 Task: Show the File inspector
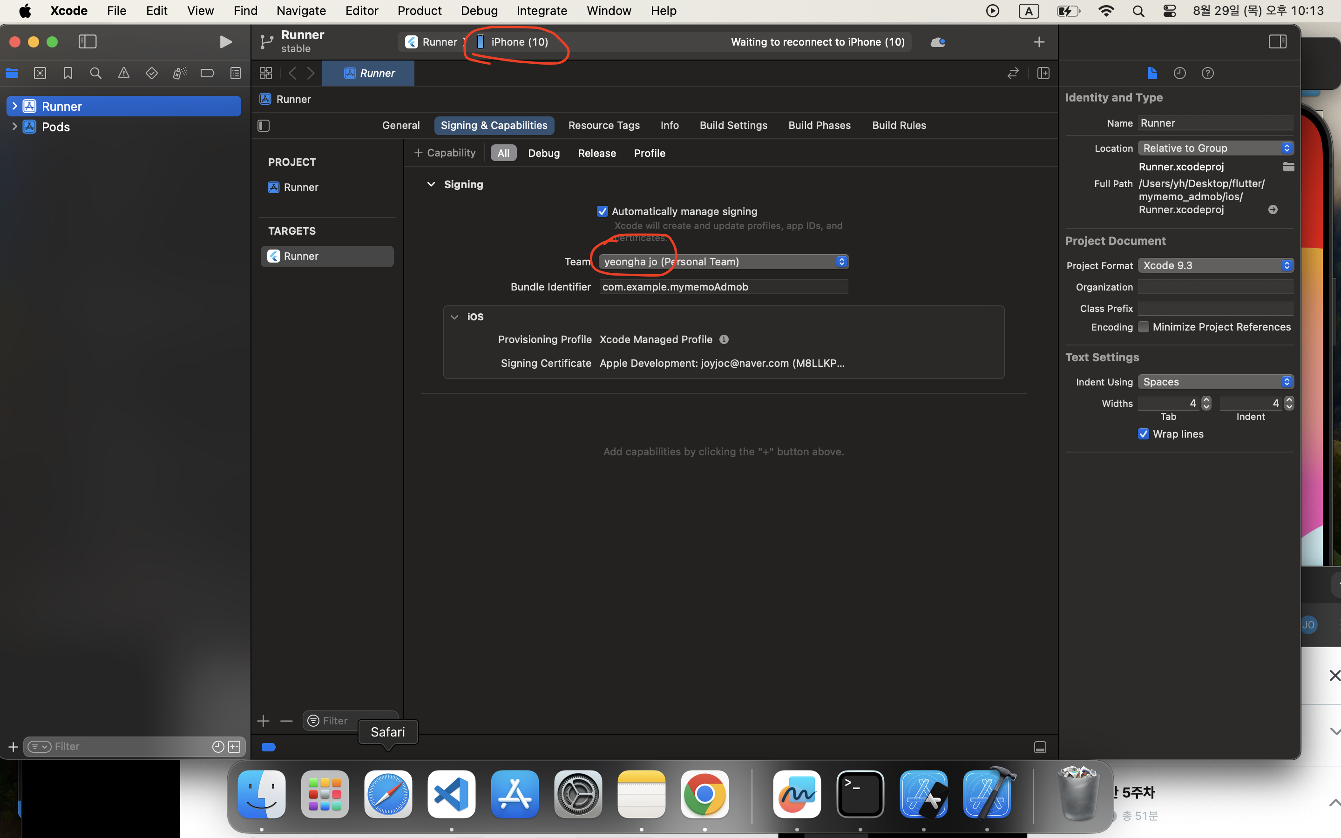coord(1152,73)
